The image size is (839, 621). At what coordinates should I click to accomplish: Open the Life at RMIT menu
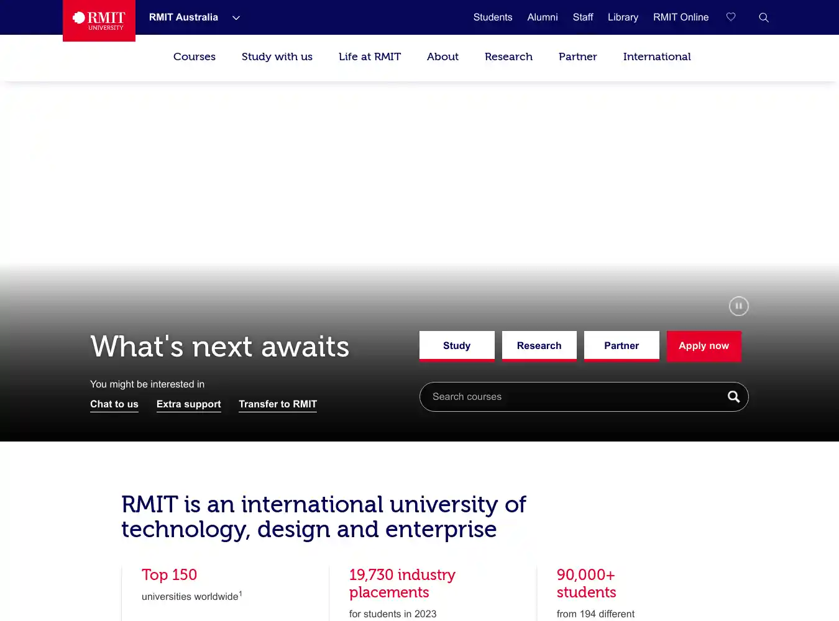(x=370, y=57)
